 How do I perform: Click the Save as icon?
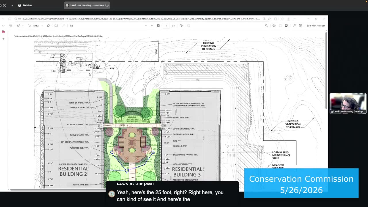tap(286, 26)
